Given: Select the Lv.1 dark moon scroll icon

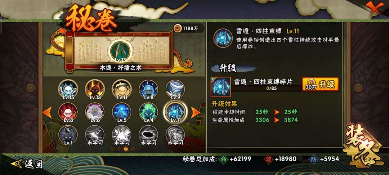Looking at the screenshot, I should [68, 135].
